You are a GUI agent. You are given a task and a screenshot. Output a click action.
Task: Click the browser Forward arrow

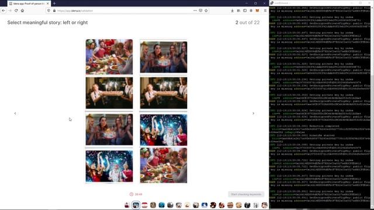click(x=10, y=10)
